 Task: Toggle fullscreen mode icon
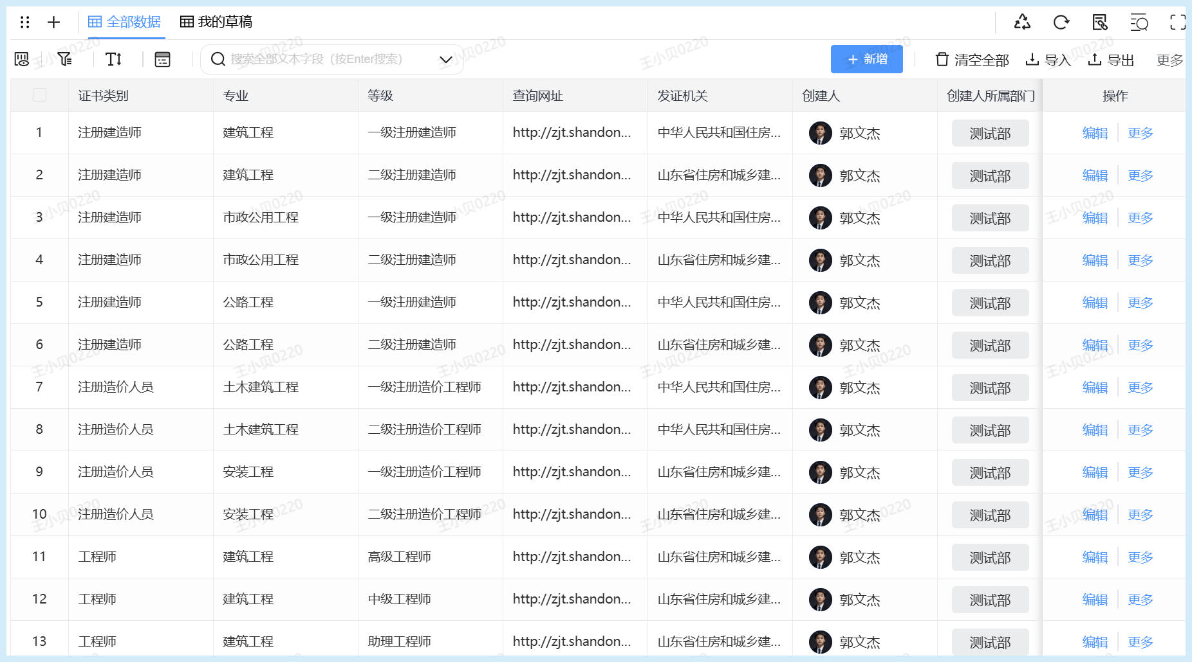(1177, 22)
